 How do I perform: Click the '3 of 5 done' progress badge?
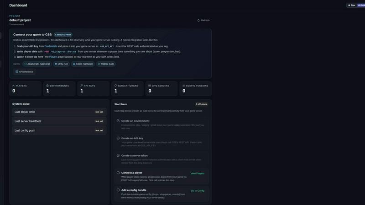point(201,104)
